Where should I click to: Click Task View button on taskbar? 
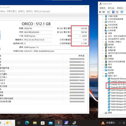[x=19, y=123]
